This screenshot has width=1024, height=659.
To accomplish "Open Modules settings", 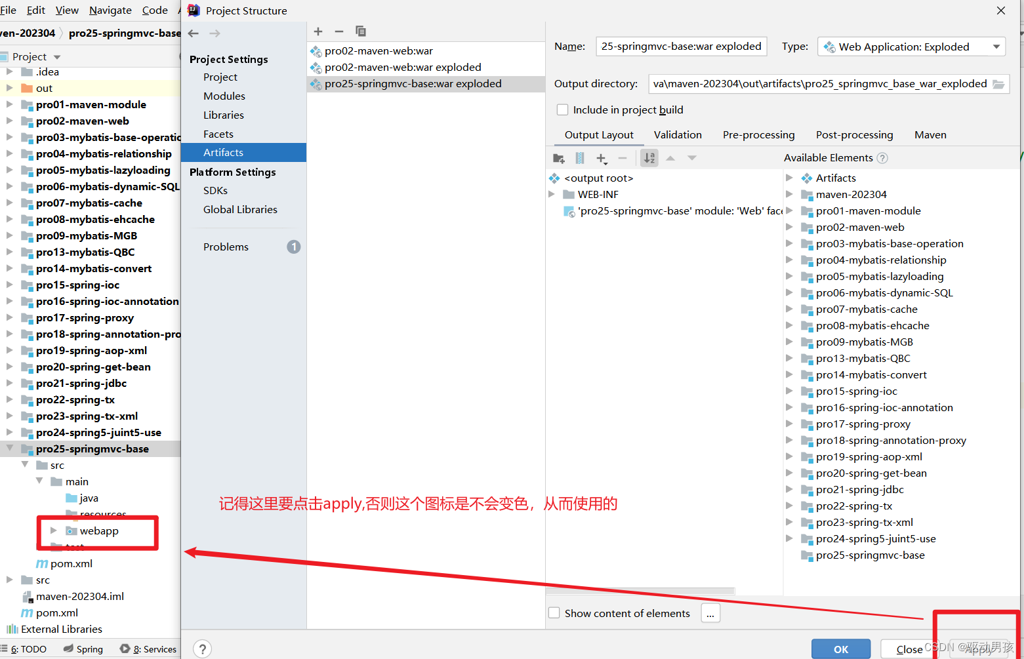I will tap(224, 96).
